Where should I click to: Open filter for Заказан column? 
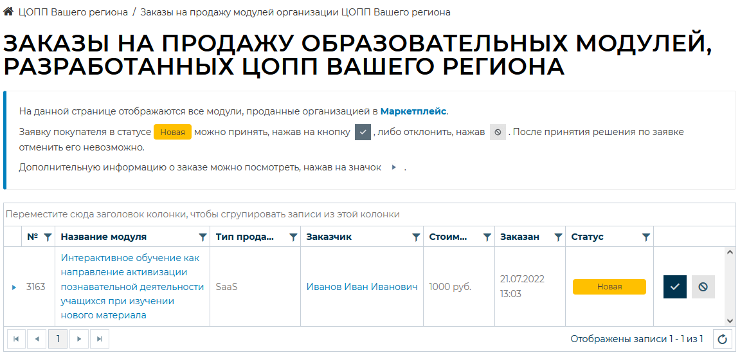coord(558,237)
